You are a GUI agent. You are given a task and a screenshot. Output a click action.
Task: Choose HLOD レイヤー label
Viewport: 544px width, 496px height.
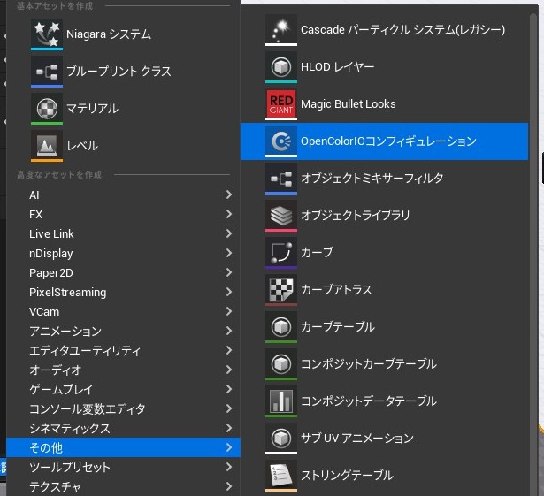337,66
